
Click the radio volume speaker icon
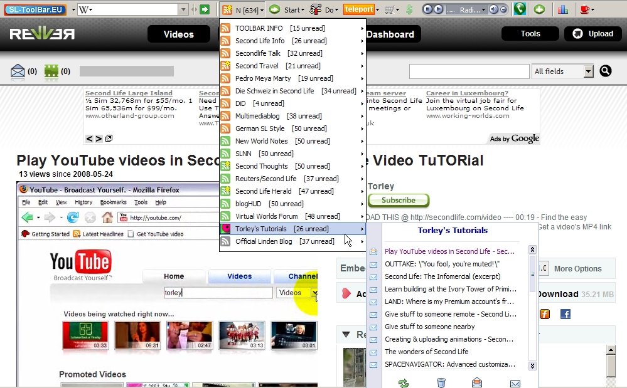point(494,9)
